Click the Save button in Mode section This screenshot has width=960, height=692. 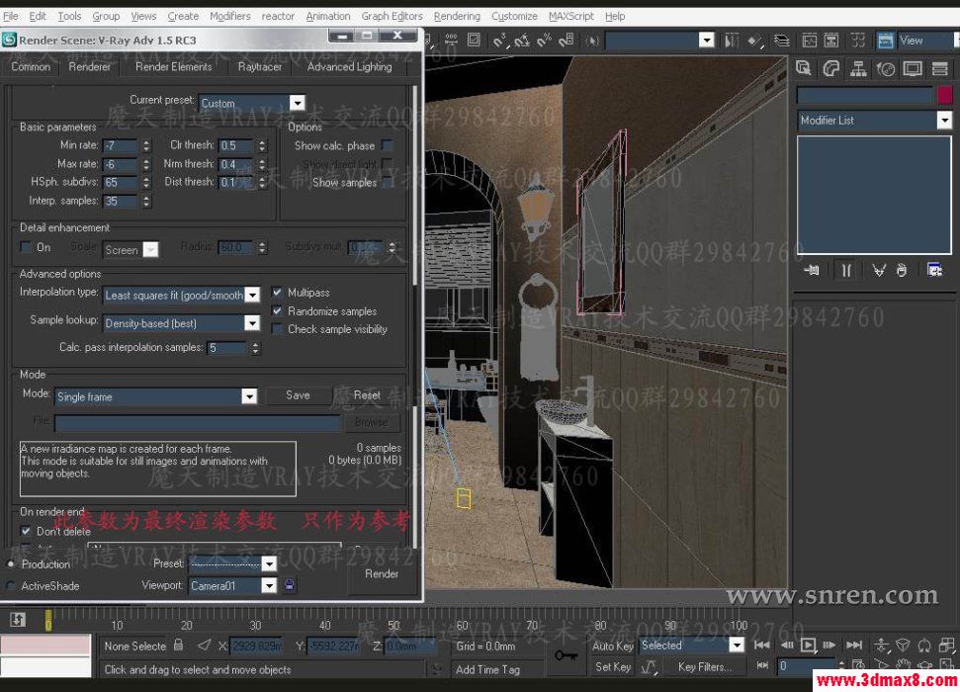(299, 394)
